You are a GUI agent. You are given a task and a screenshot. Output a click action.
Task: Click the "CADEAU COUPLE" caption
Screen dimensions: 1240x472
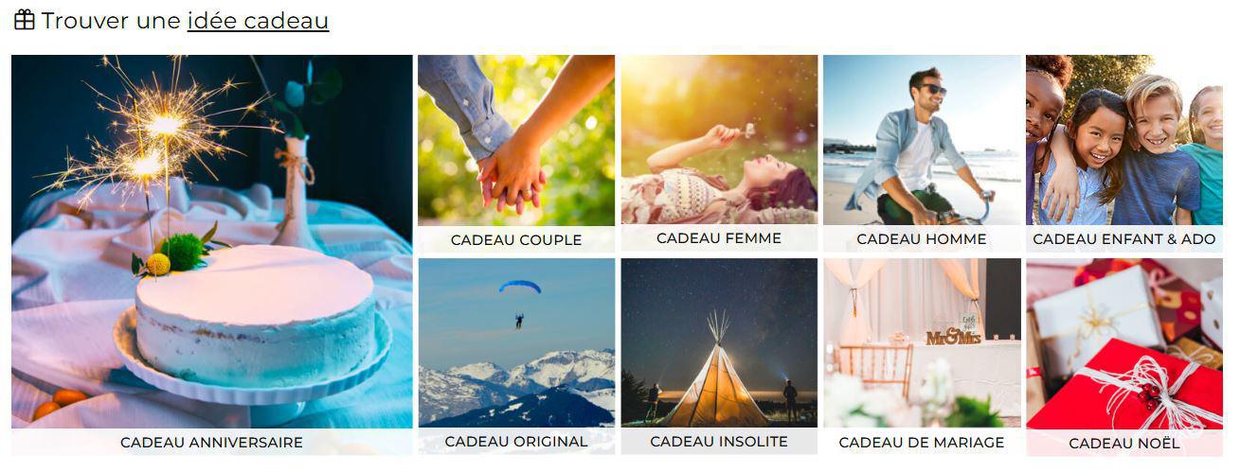(516, 239)
